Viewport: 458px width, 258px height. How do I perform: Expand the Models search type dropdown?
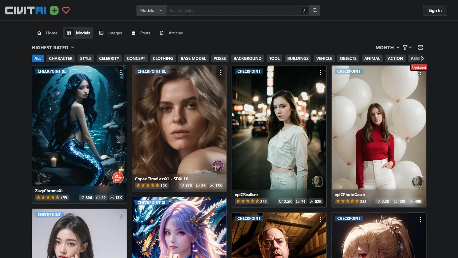click(151, 10)
